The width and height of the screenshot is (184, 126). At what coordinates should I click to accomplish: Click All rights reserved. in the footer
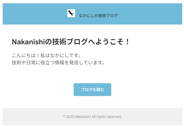click(x=107, y=117)
